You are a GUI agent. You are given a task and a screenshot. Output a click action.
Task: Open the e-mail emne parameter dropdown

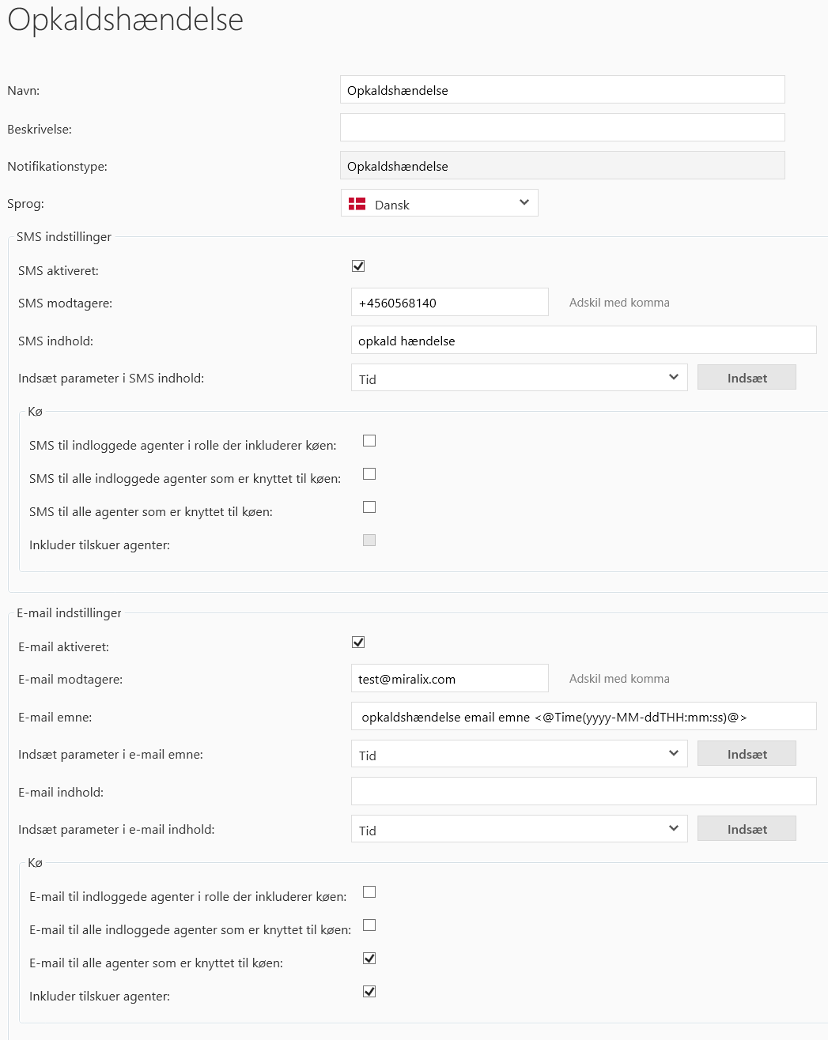pos(519,755)
